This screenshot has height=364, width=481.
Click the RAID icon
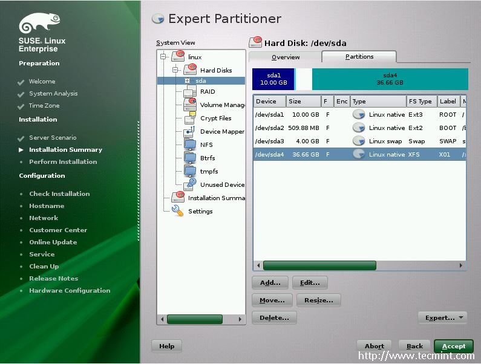point(190,91)
